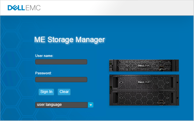
Task: Click the Password input field
Action: (x=61, y=79)
